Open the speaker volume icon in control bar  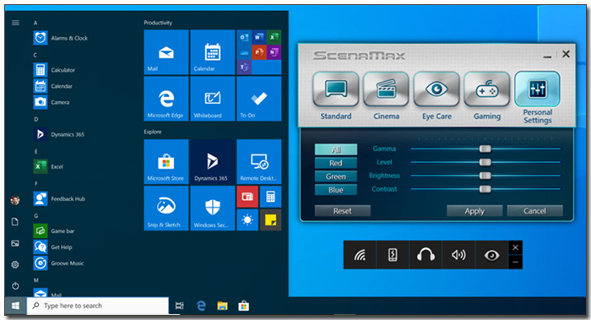(458, 255)
